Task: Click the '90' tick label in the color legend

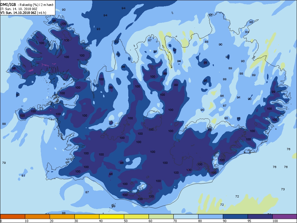Action: tap(225, 221)
